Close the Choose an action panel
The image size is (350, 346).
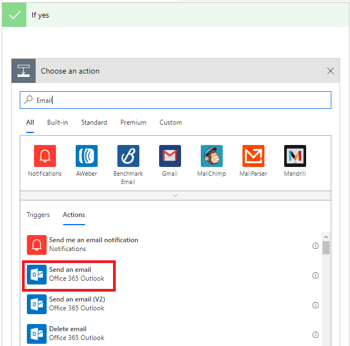pos(330,71)
